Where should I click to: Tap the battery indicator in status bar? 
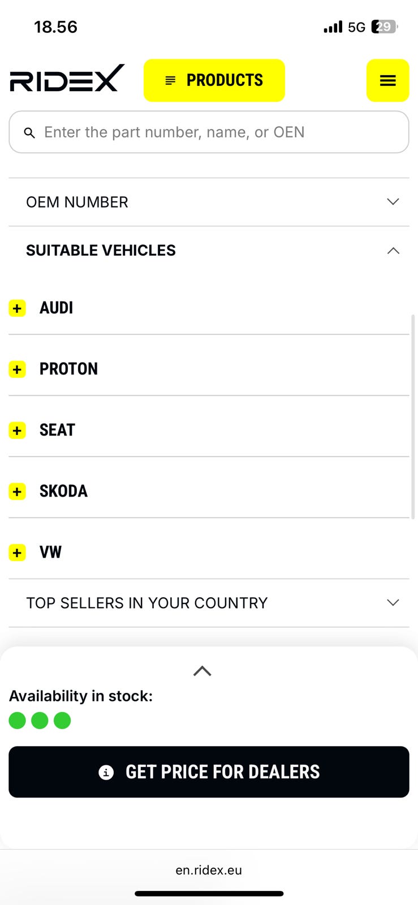(x=384, y=27)
